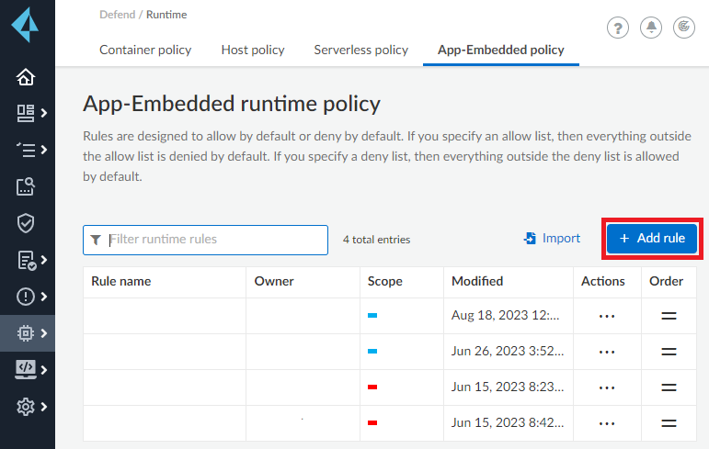Click the filter funnel icon
The image size is (709, 449).
[96, 240]
